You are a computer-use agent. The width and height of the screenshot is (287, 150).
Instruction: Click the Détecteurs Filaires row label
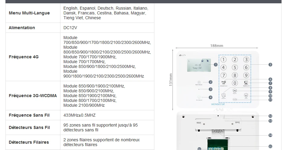pyautogui.click(x=29, y=142)
